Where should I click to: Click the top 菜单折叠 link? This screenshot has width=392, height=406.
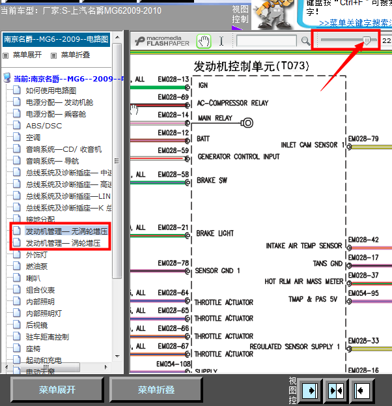[76, 55]
